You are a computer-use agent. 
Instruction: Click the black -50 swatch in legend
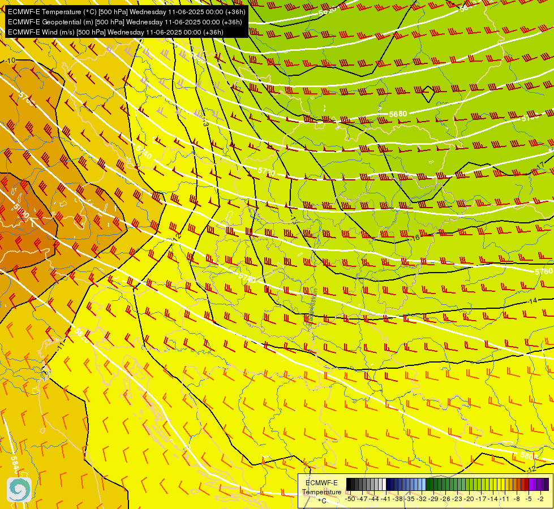349,484
